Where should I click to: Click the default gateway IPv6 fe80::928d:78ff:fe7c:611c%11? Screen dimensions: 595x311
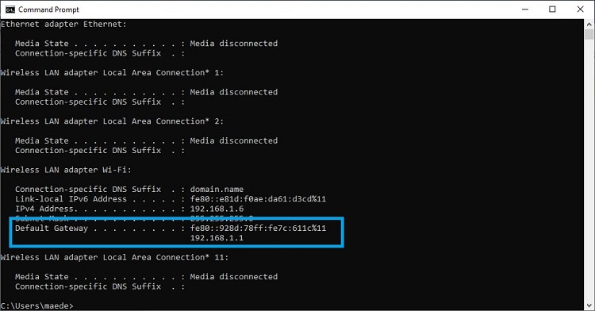(258, 228)
